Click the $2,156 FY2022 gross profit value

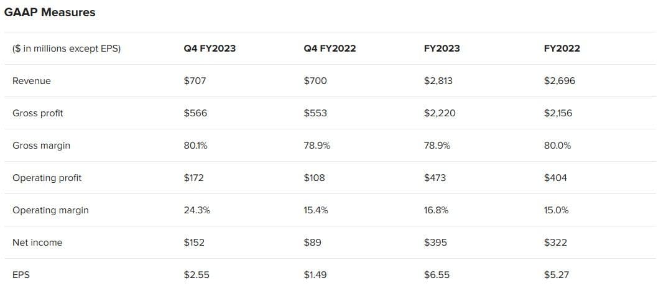tap(559, 113)
